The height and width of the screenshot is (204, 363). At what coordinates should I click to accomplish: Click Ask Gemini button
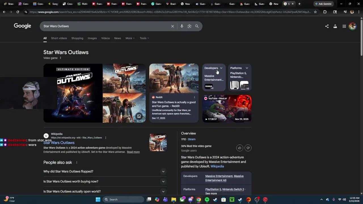coord(323,4)
